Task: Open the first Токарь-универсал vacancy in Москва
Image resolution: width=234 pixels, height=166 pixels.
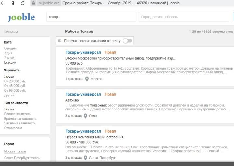Action: pyautogui.click(x=83, y=52)
